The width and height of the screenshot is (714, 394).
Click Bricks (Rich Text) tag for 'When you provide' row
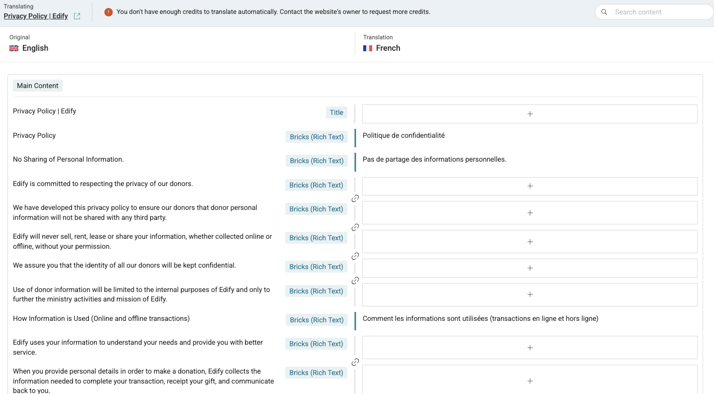316,373
